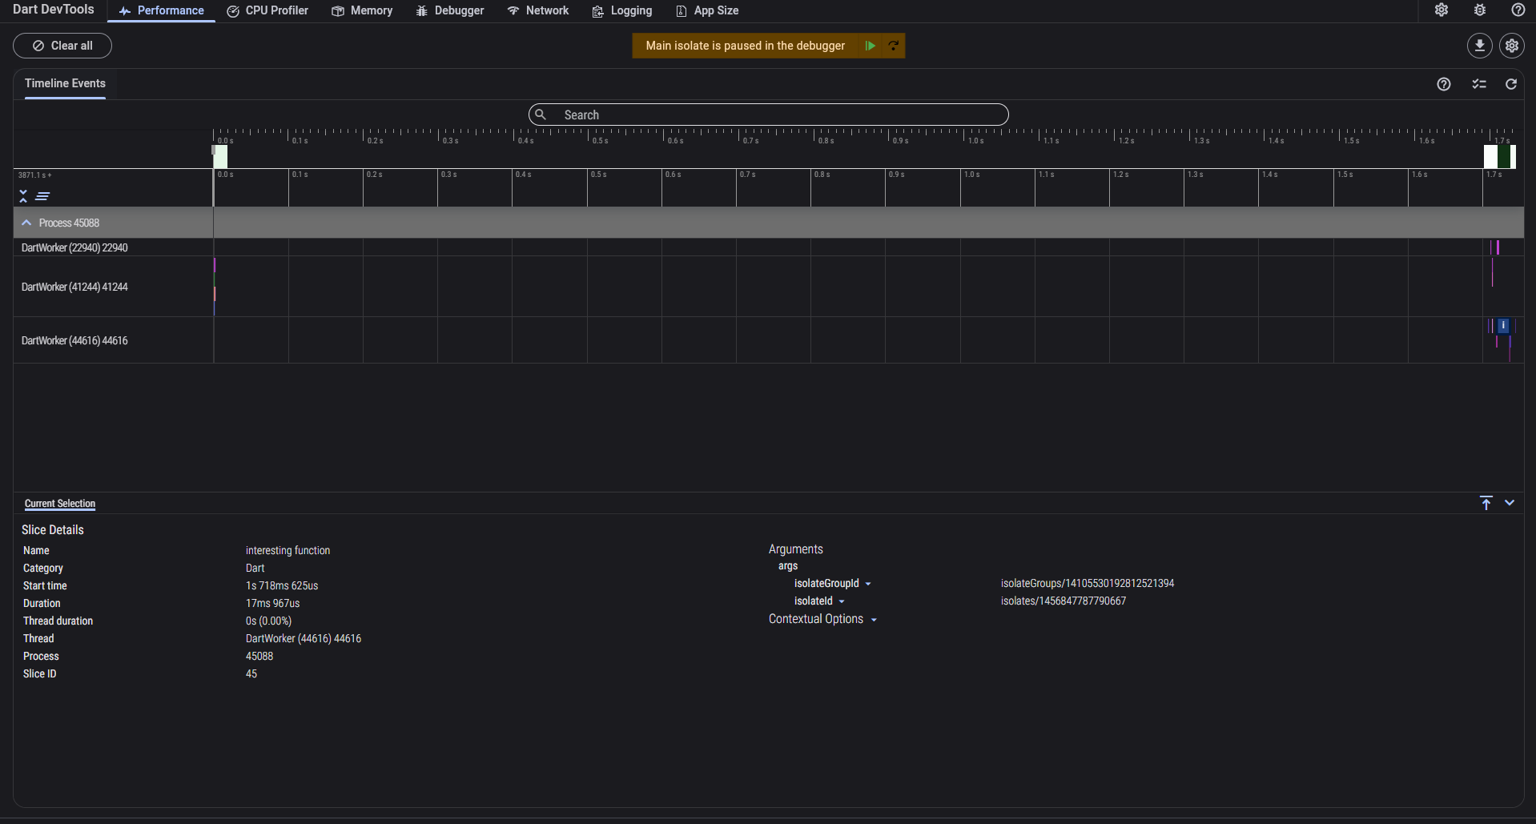1536x824 pixels.
Task: Open the Current Selection tab
Action: (x=60, y=504)
